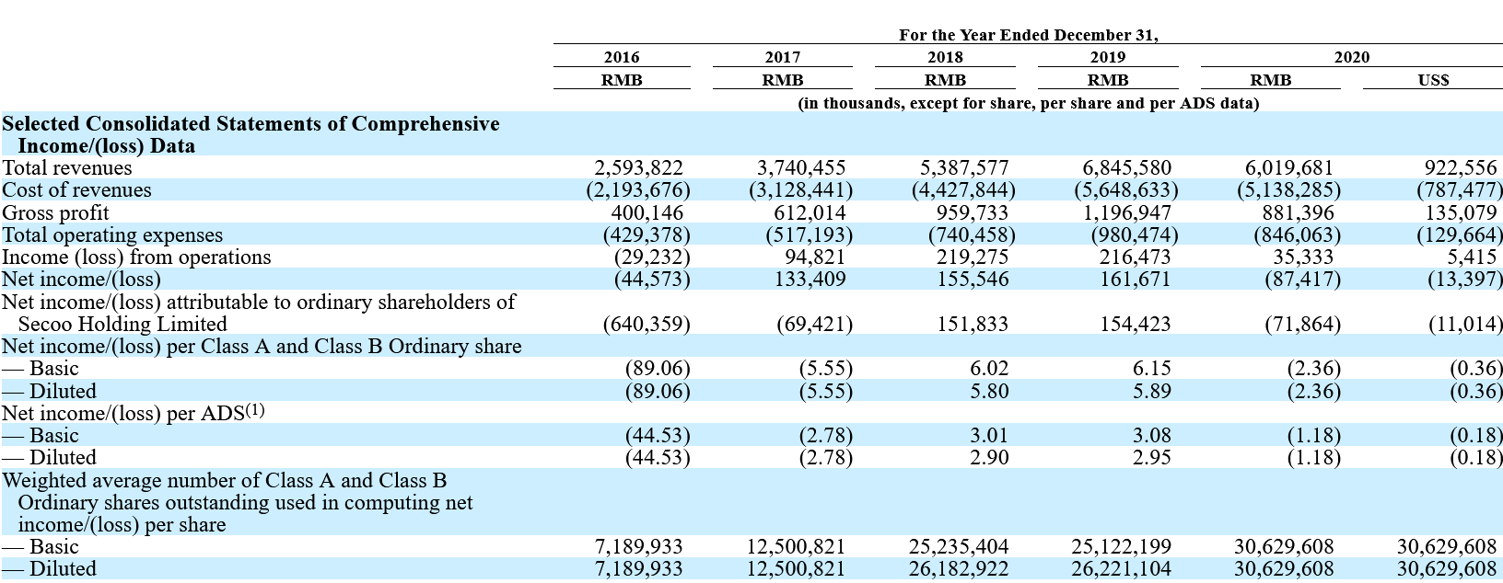Screen dimensions: 1503x583
Task: Select US$ total revenues value 922,556
Action: tap(1461, 167)
